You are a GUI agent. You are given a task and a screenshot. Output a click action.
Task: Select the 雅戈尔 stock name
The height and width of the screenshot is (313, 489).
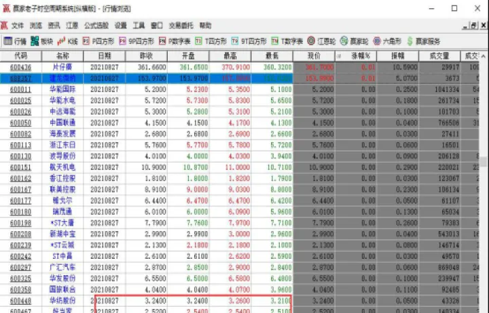62,201
